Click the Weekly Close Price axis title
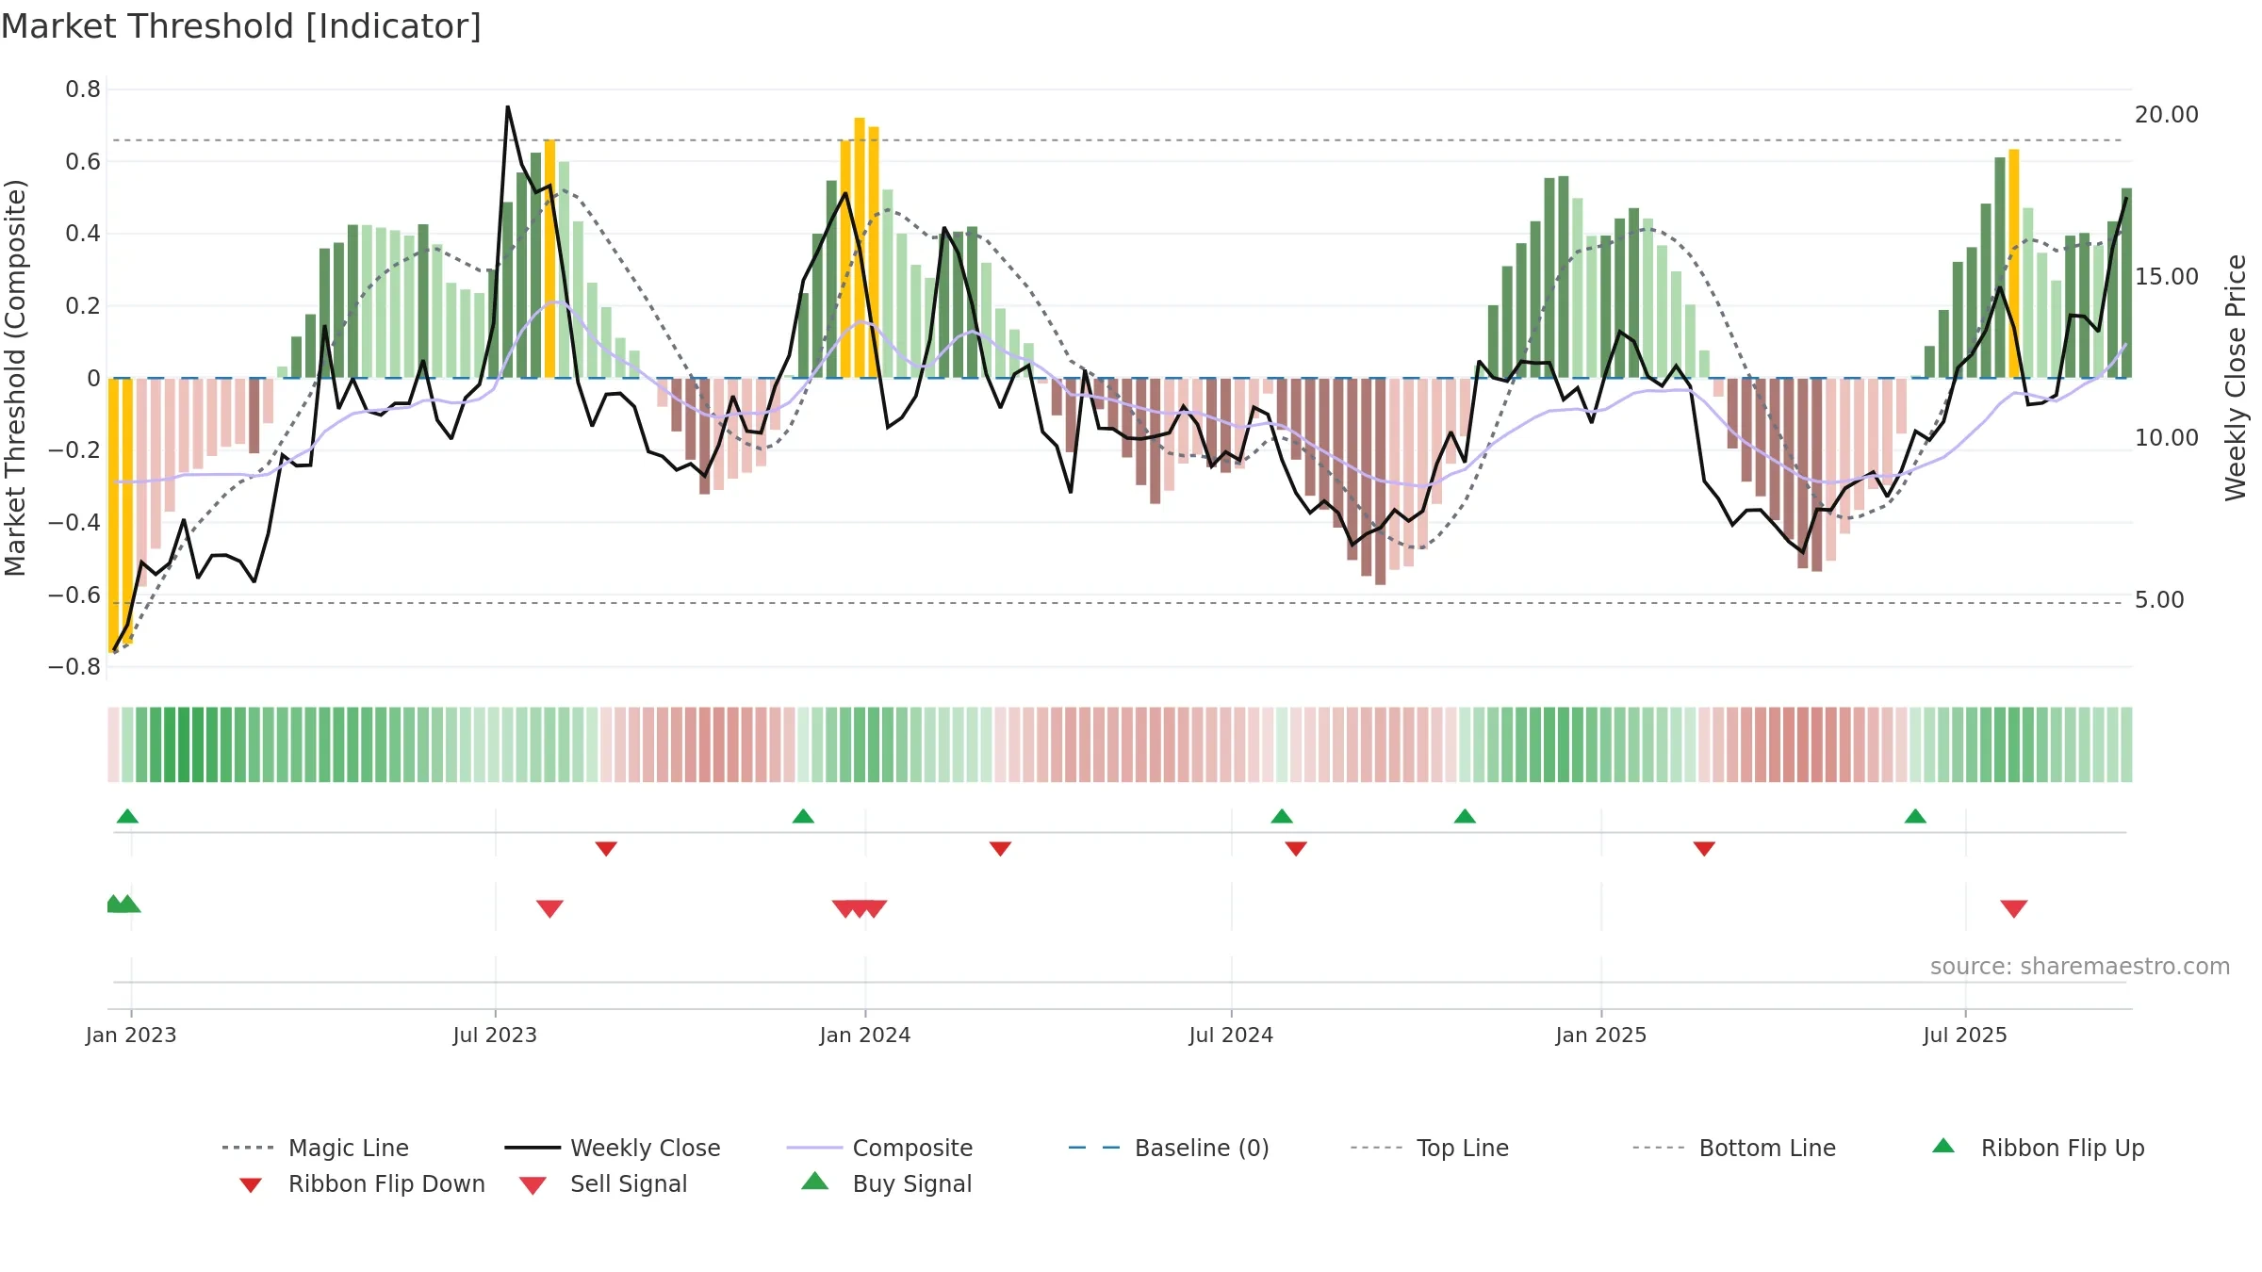2262x1272 pixels. pos(2236,378)
